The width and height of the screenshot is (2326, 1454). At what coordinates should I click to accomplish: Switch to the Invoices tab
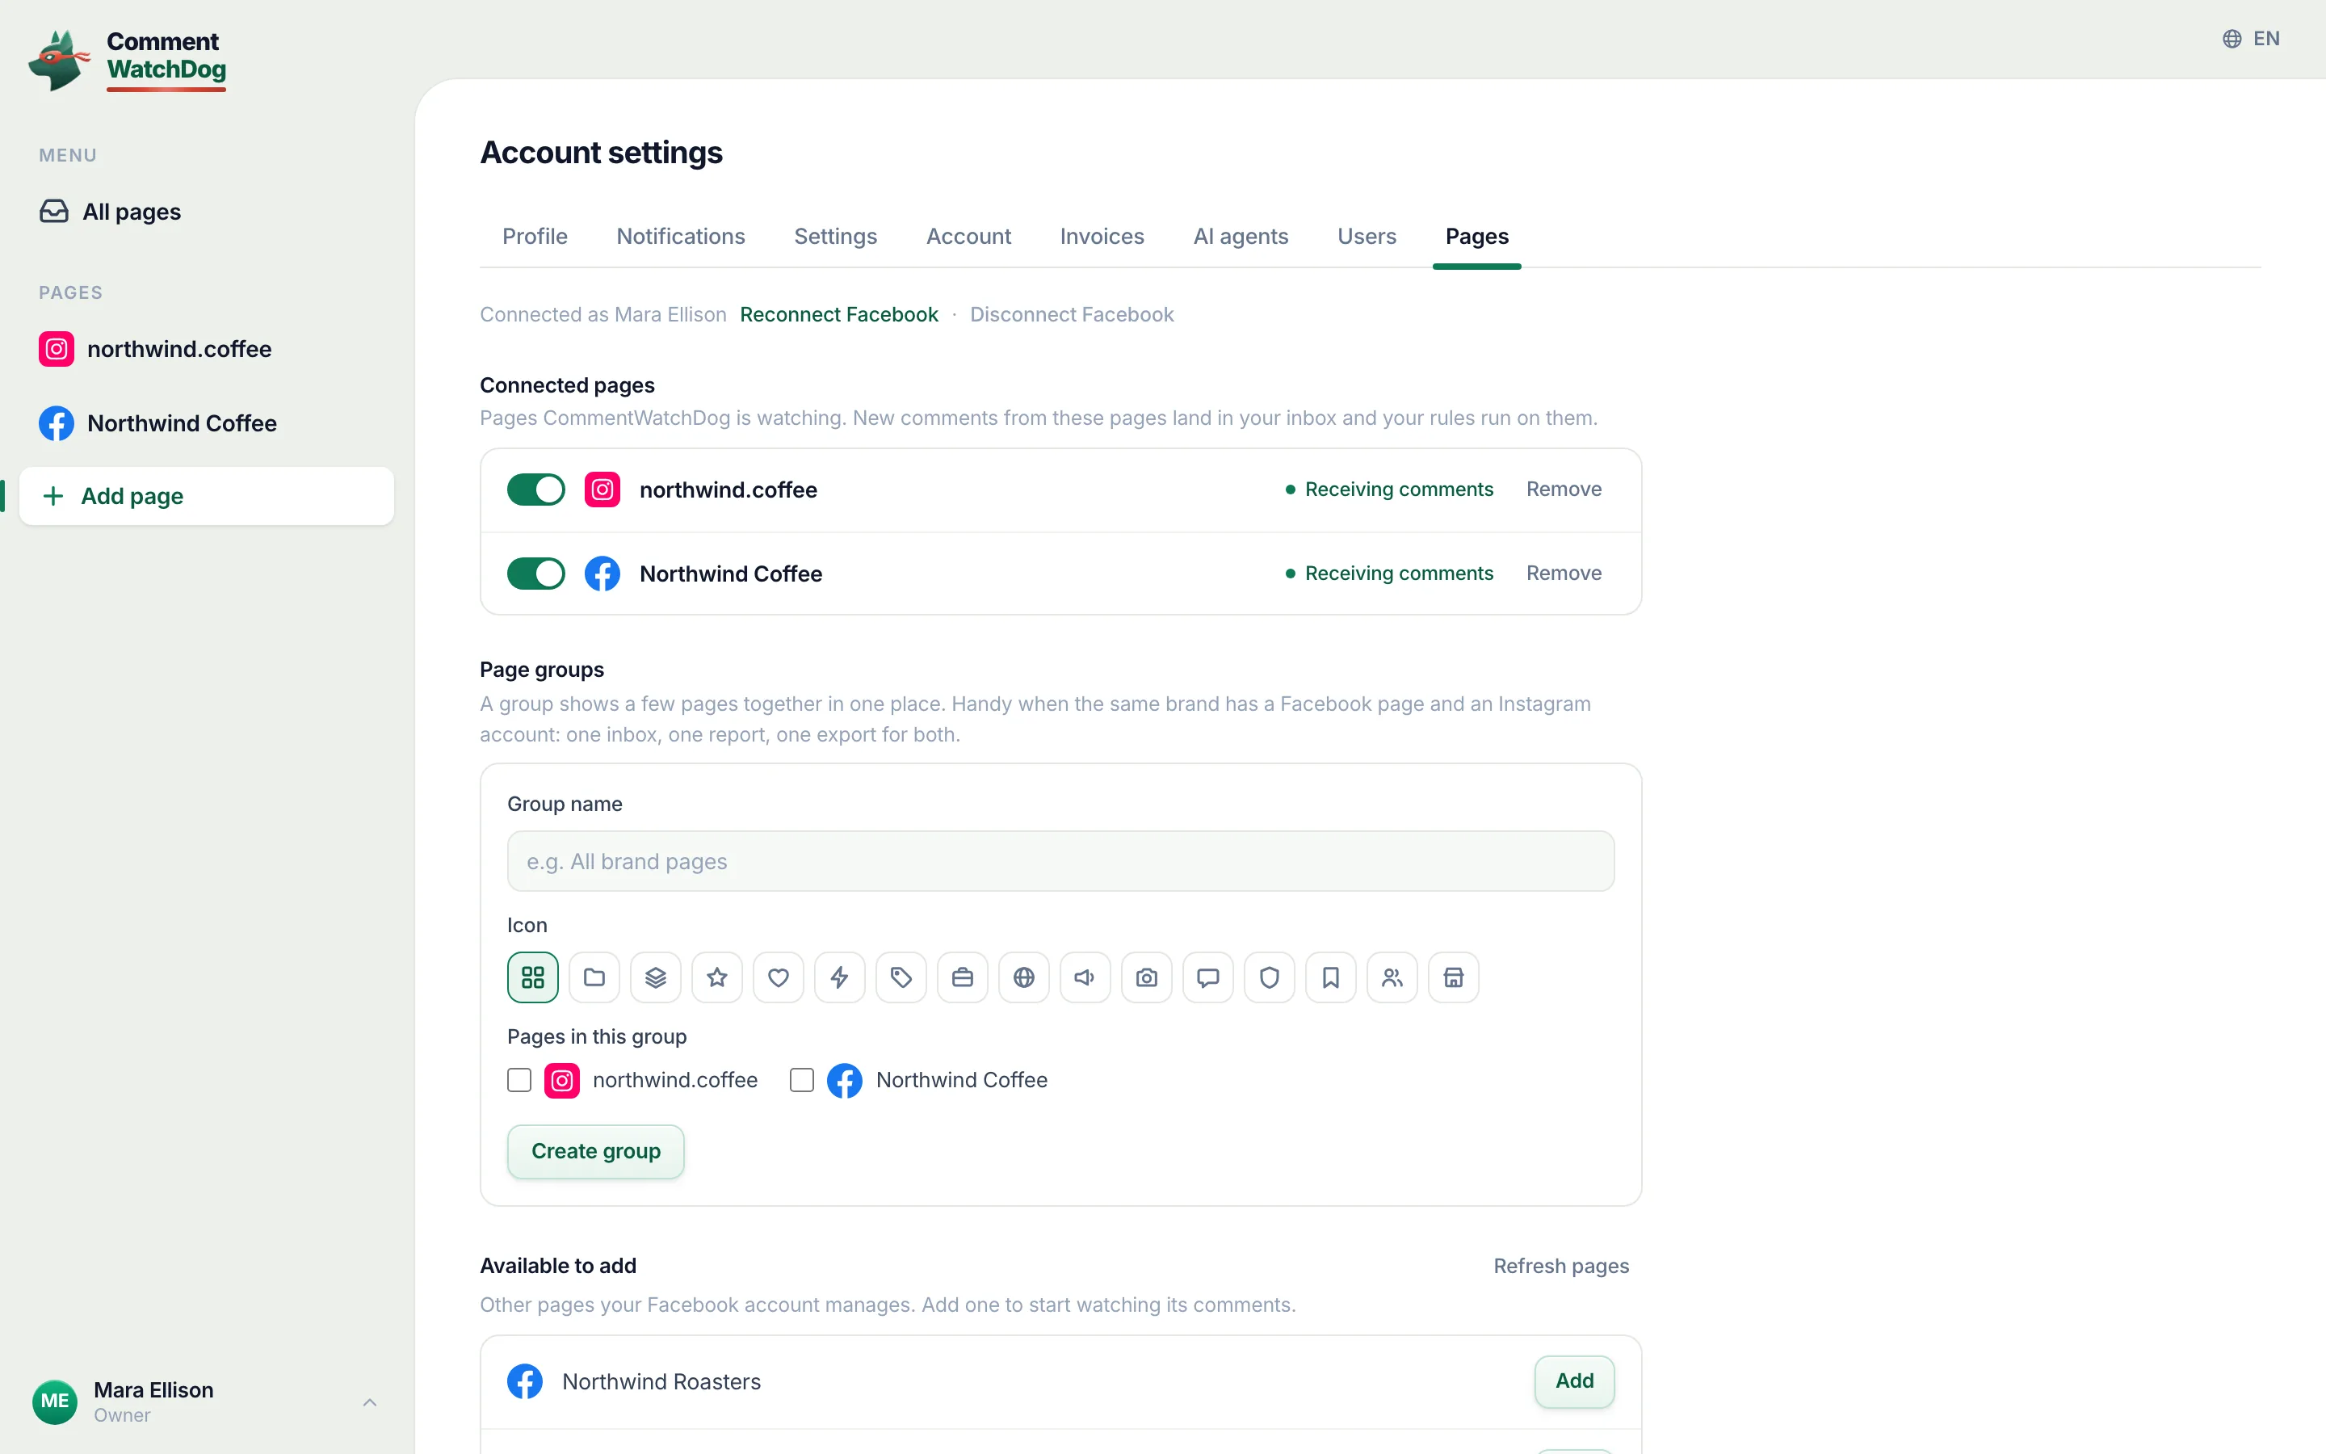pyautogui.click(x=1102, y=237)
